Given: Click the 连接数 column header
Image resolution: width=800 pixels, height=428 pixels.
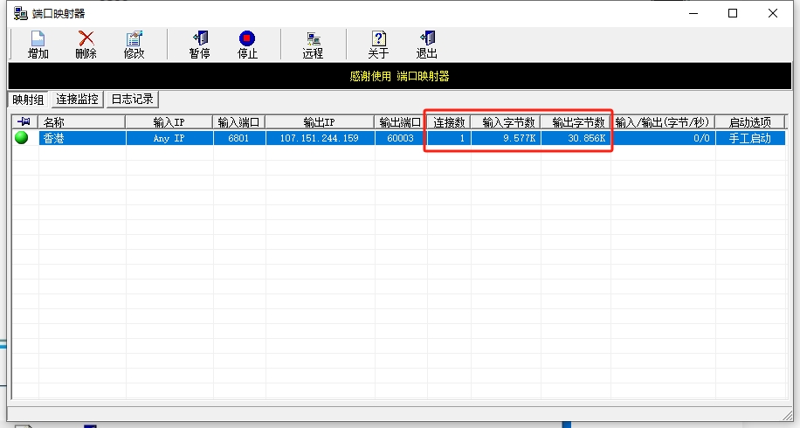Looking at the screenshot, I should click(449, 122).
